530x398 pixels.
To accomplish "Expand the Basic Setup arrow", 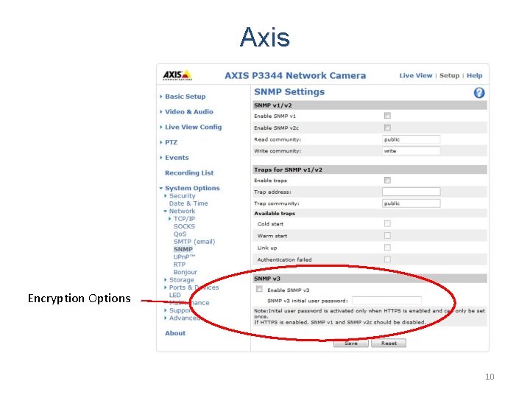I will [x=161, y=97].
